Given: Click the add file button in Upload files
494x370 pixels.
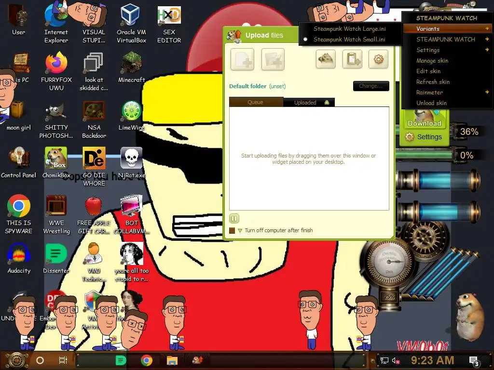Looking at the screenshot, I should click(242, 59).
